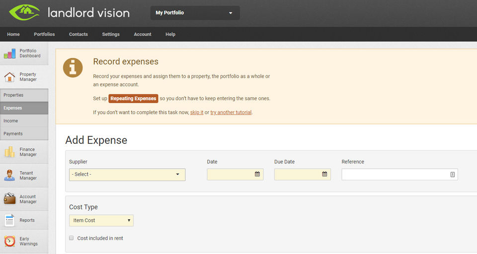
Task: Open the Supplier select dropdown
Action: click(127, 175)
